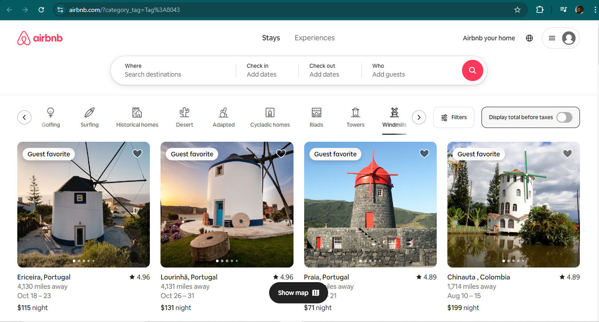
Task: Open the Historical homes category
Action: 137,116
